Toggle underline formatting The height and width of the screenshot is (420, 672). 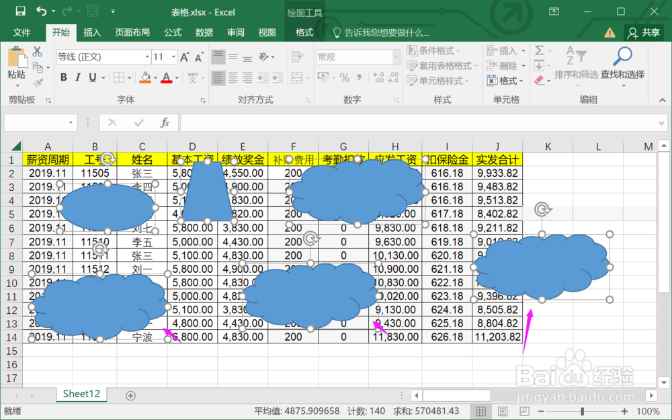point(92,77)
